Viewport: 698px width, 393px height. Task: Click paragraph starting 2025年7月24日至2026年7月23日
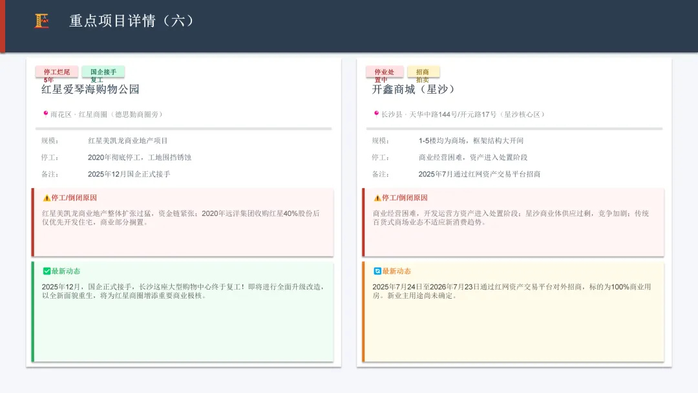(512, 291)
